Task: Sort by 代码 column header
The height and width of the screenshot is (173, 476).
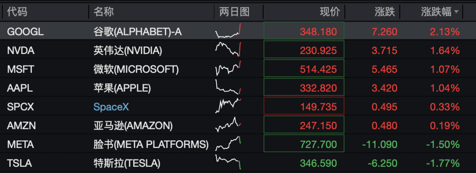Action: pyautogui.click(x=17, y=12)
